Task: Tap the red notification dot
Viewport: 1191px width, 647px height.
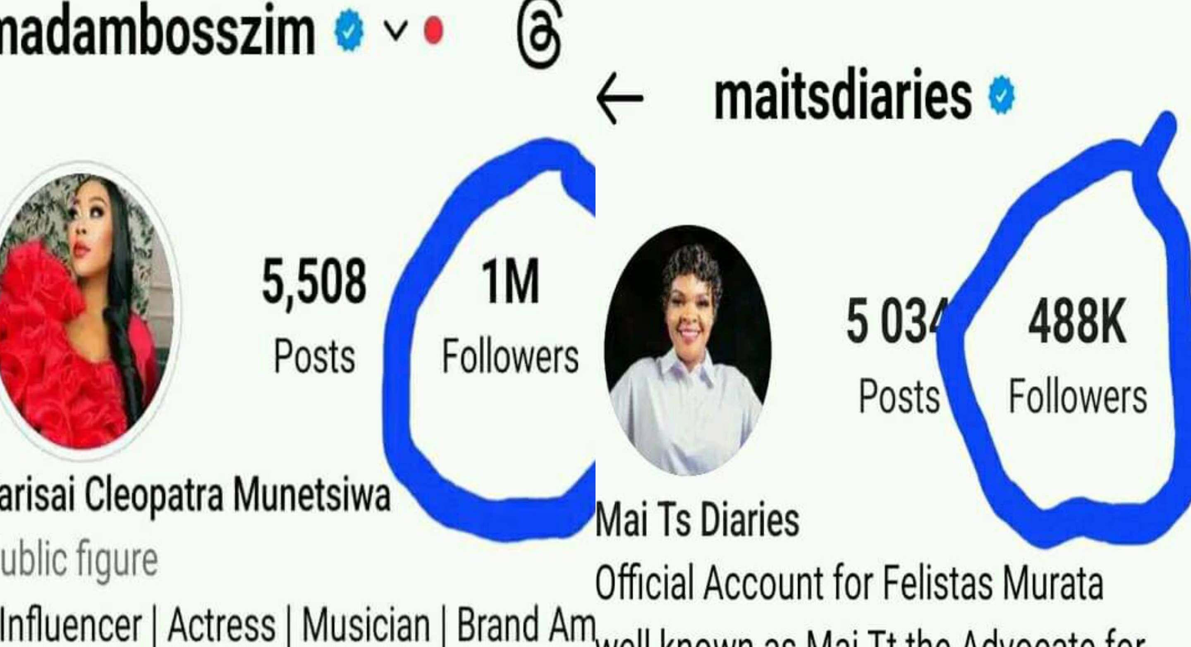Action: coord(433,30)
